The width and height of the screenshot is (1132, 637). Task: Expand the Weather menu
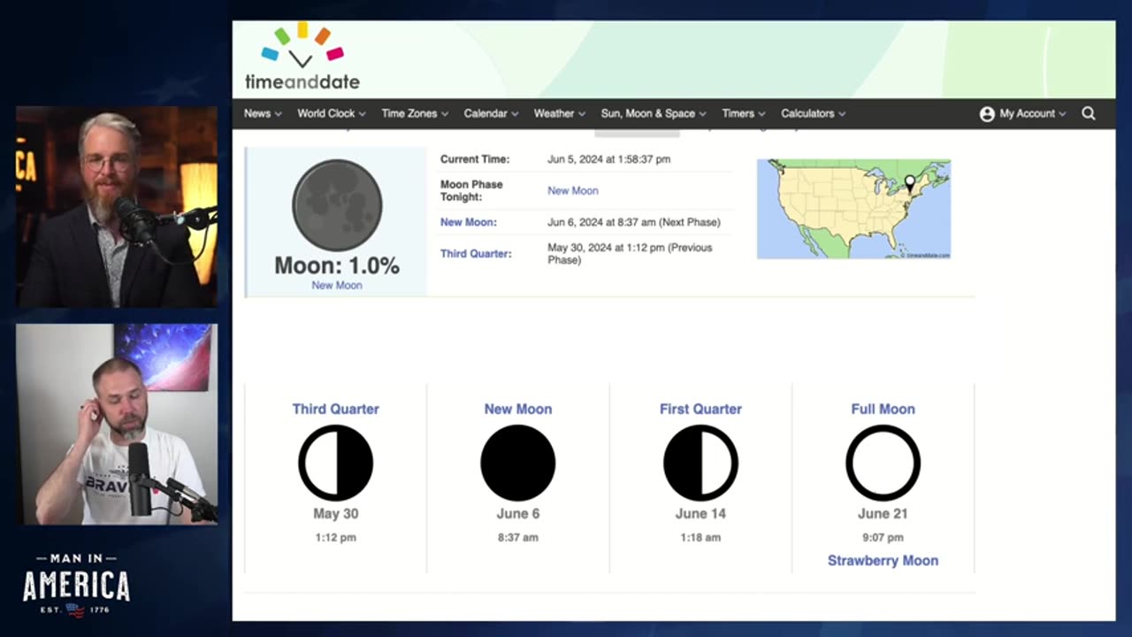pyautogui.click(x=560, y=113)
